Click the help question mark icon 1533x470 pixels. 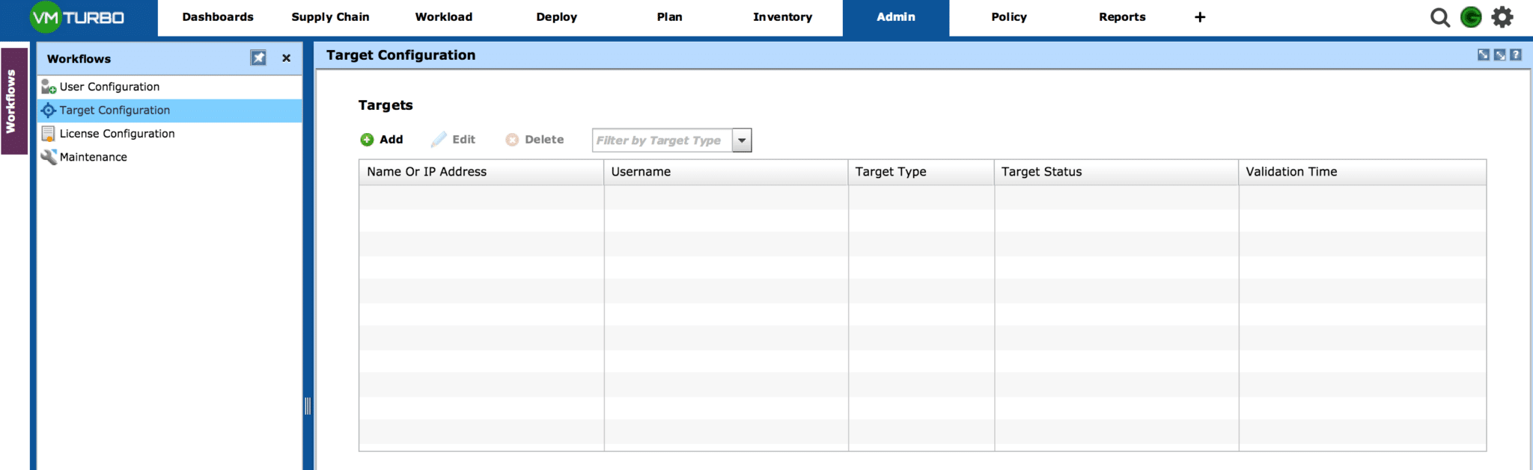(1516, 55)
